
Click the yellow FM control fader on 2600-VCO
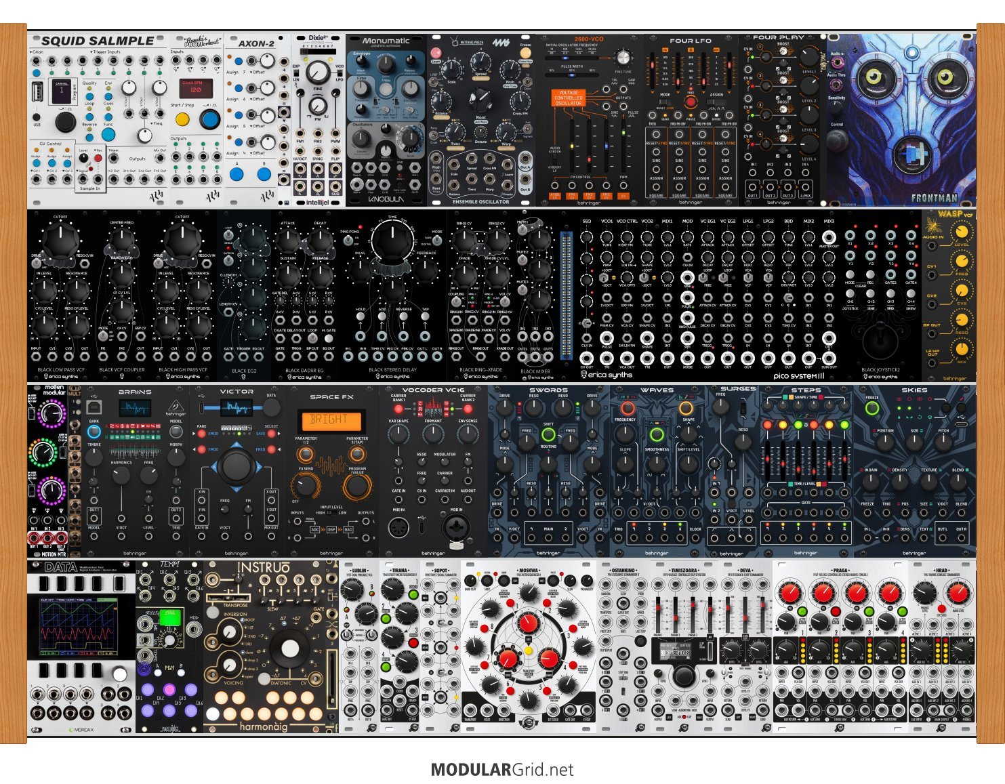coord(573,146)
